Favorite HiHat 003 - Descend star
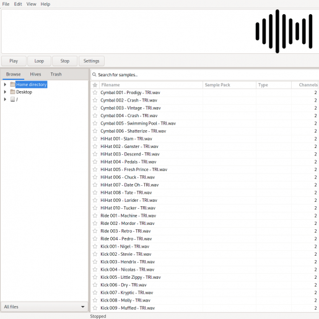Viewport: 319px width, 319px height. 95,154
